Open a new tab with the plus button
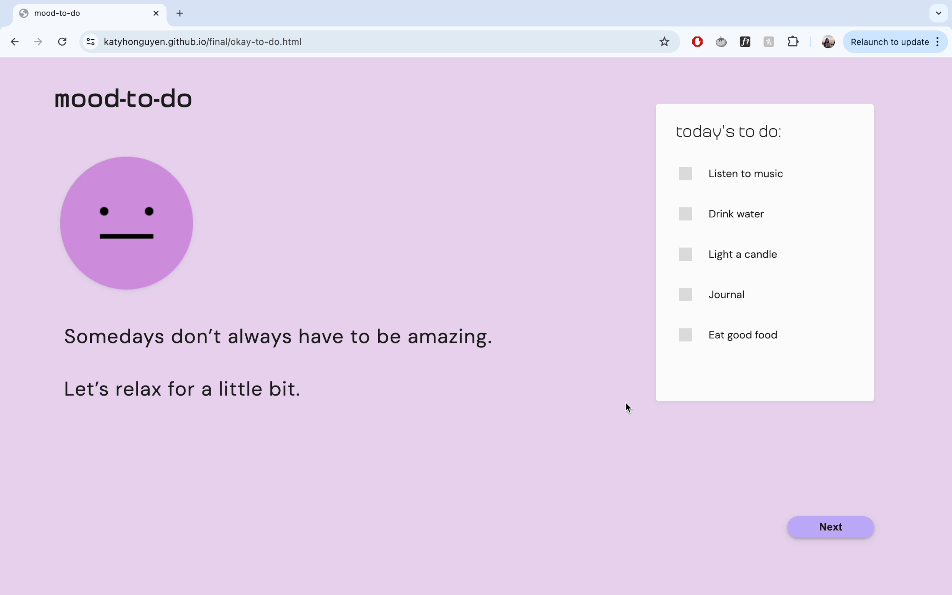The width and height of the screenshot is (952, 595). click(180, 13)
